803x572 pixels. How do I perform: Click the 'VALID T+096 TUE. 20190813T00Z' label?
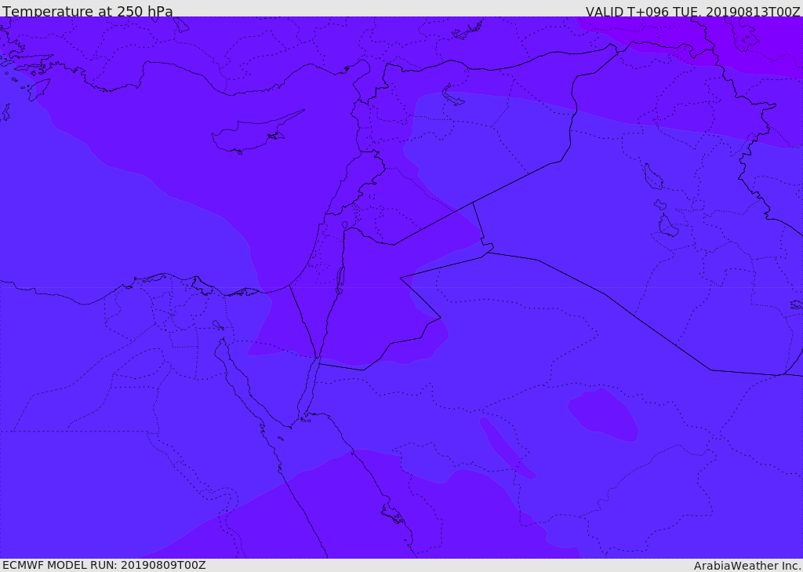click(693, 12)
